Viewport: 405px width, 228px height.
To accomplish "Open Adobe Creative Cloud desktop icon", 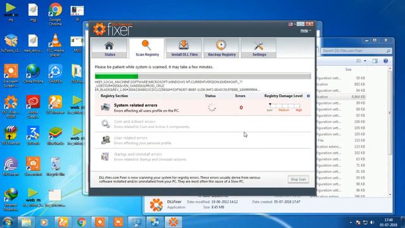I will pyautogui.click(x=33, y=106).
